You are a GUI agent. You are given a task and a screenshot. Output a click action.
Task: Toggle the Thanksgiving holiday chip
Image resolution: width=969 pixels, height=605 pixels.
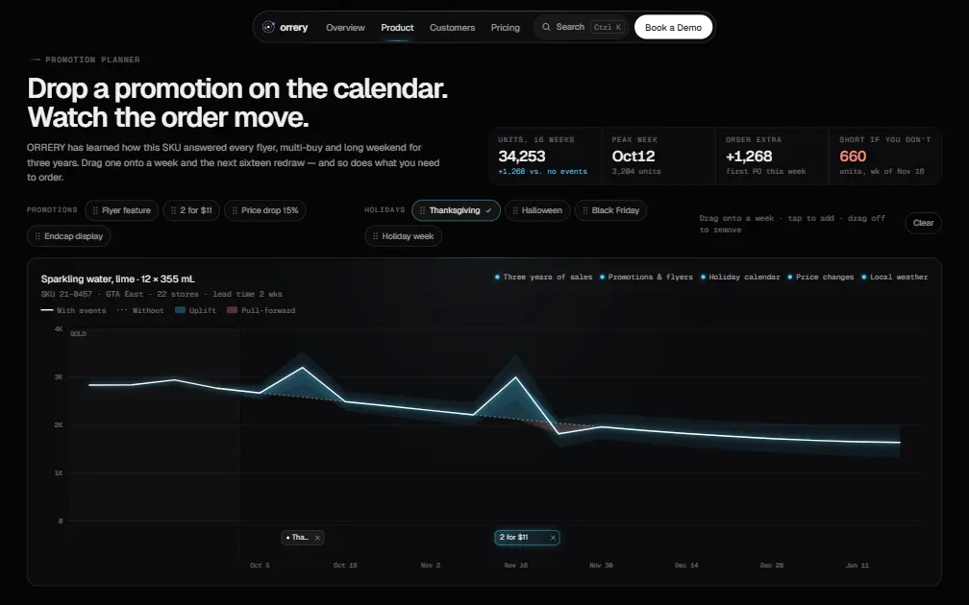click(456, 210)
